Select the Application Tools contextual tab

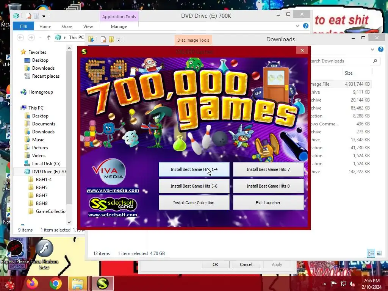[x=119, y=17]
